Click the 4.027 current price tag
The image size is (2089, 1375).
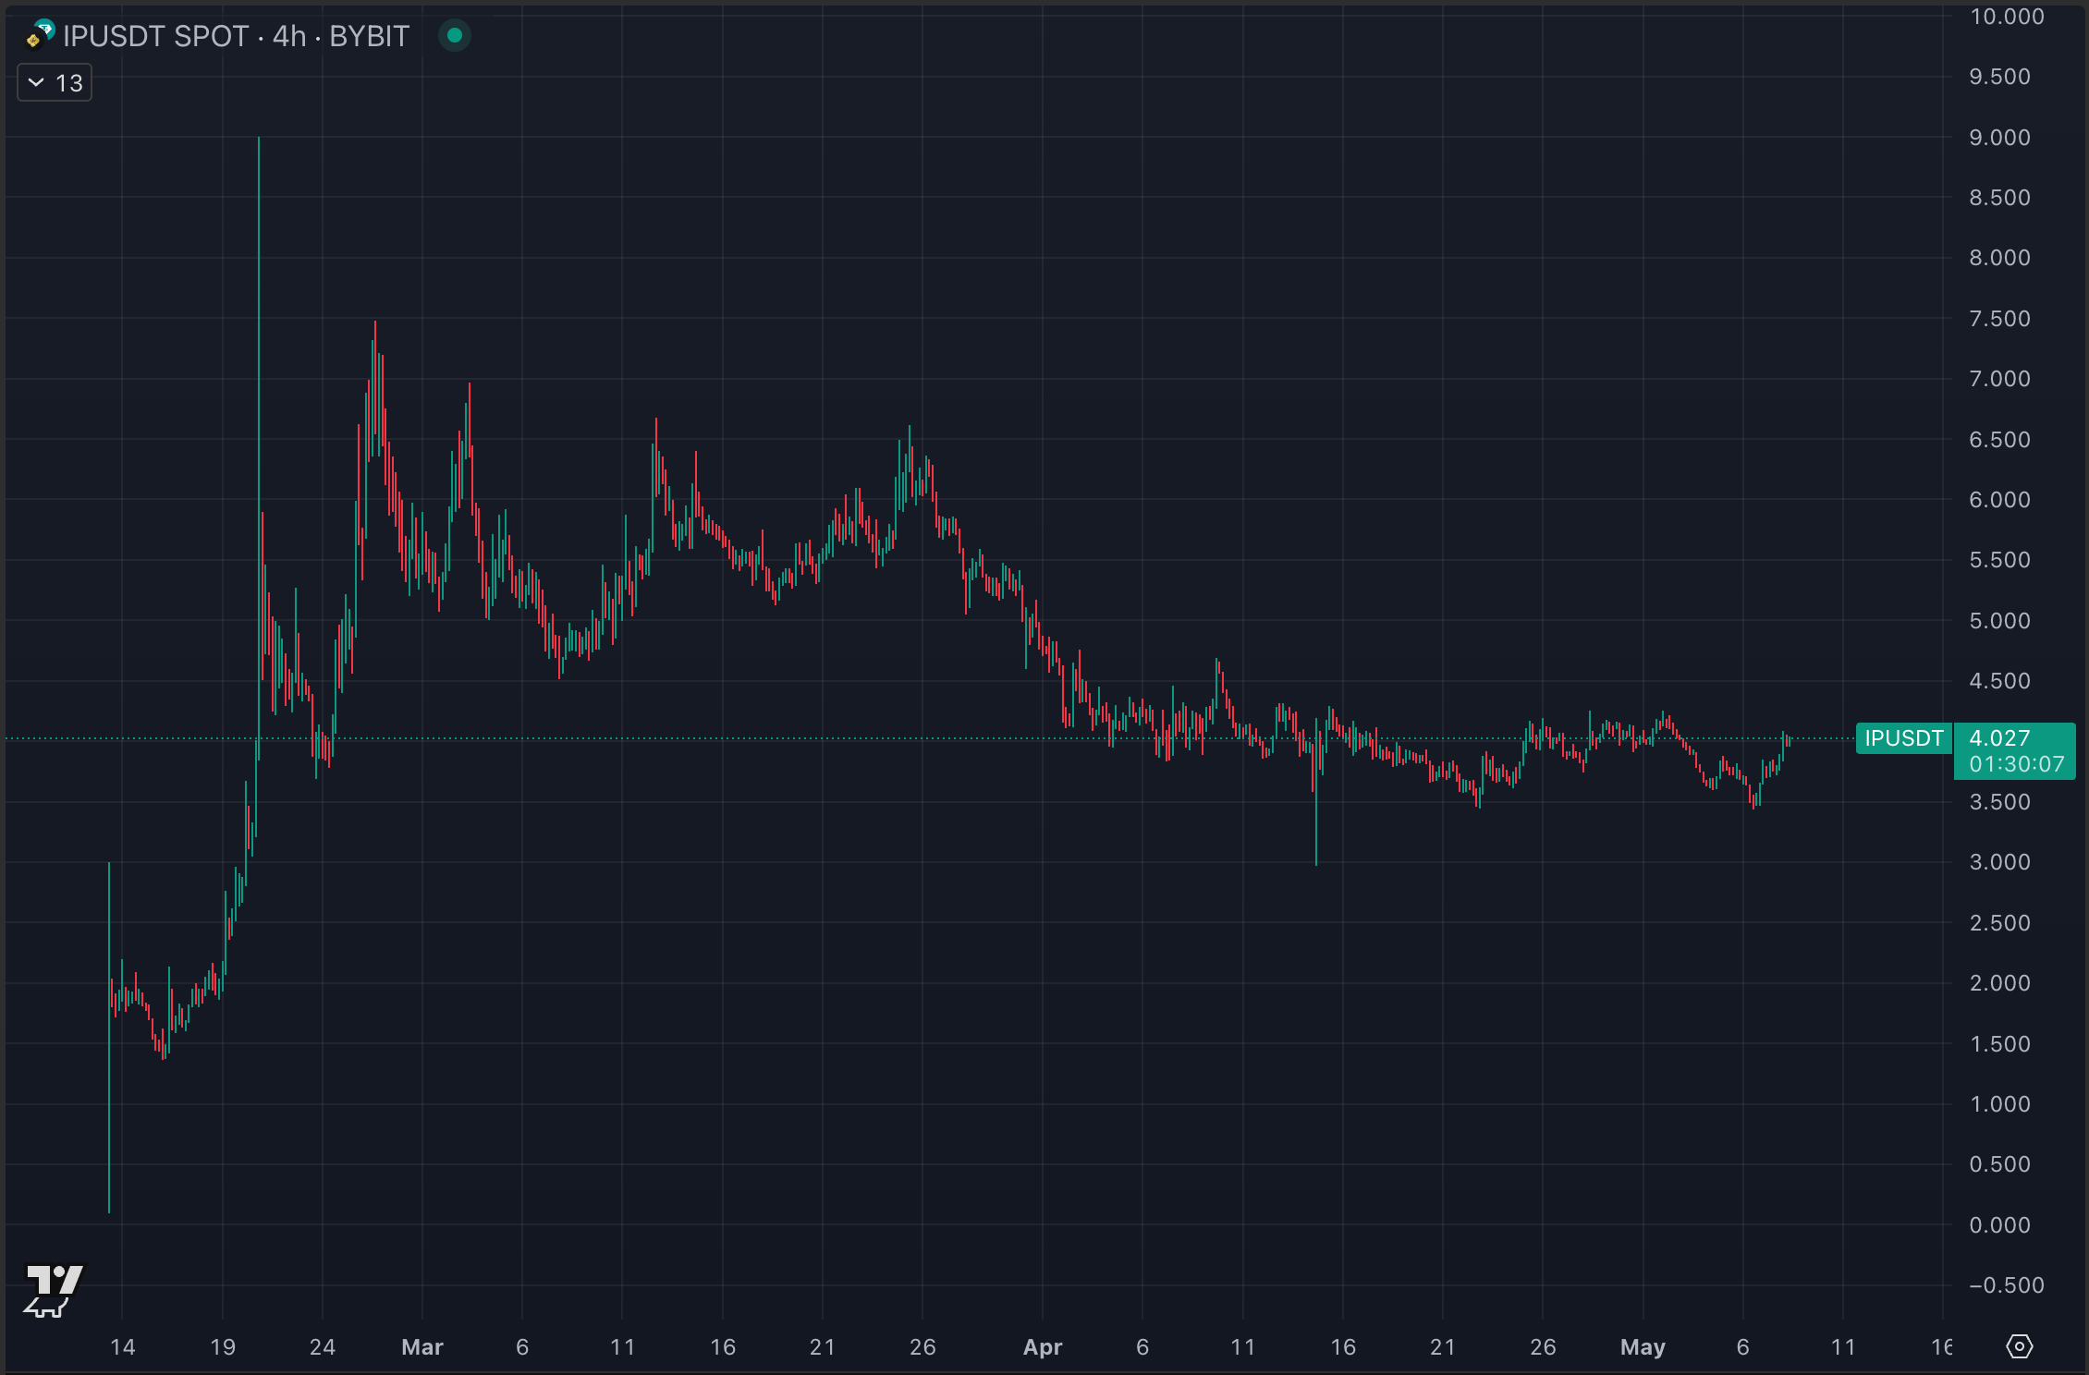point(1999,738)
